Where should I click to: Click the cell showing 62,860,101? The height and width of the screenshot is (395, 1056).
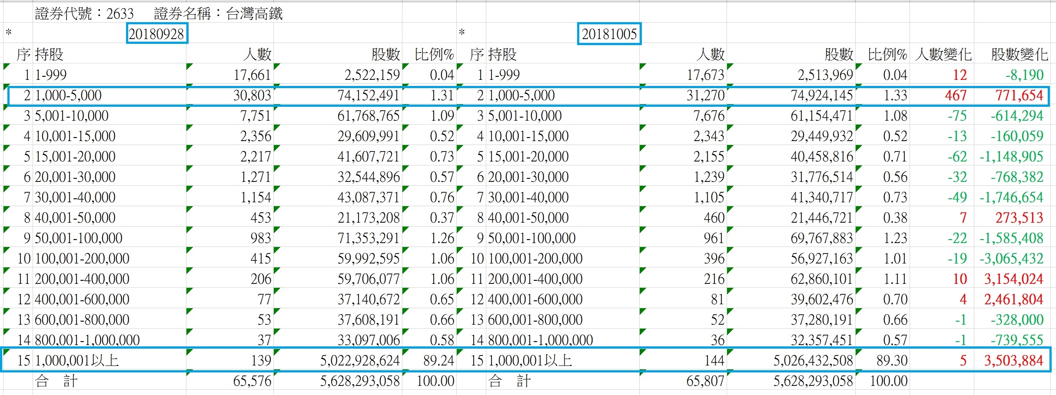822,279
